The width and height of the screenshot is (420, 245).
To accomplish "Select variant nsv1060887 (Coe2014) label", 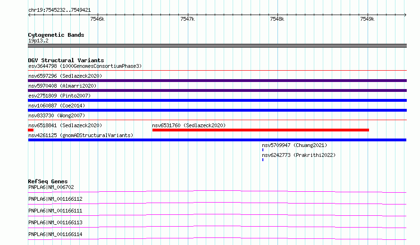I will click(57, 106).
